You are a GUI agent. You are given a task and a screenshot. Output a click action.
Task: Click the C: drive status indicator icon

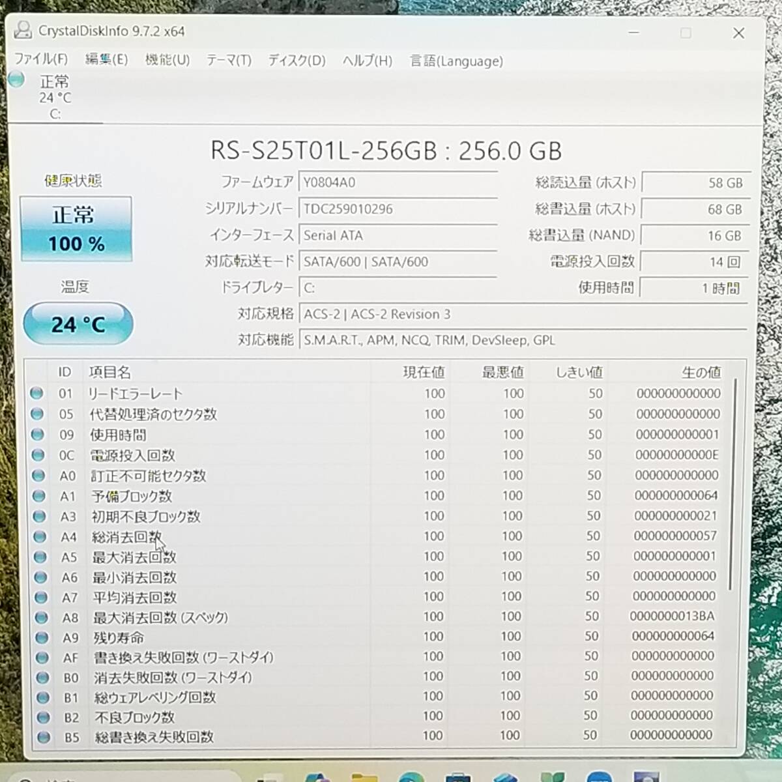tap(17, 80)
